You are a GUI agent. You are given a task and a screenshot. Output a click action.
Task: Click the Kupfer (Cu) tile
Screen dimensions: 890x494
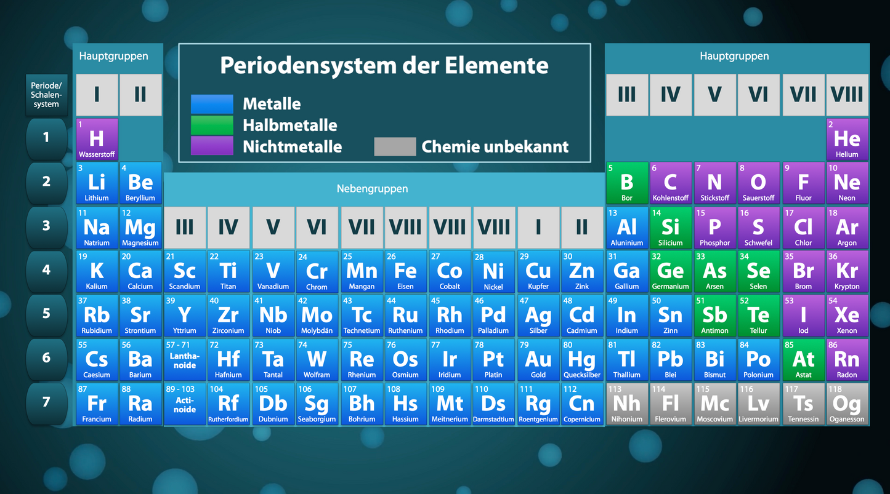[538, 271]
